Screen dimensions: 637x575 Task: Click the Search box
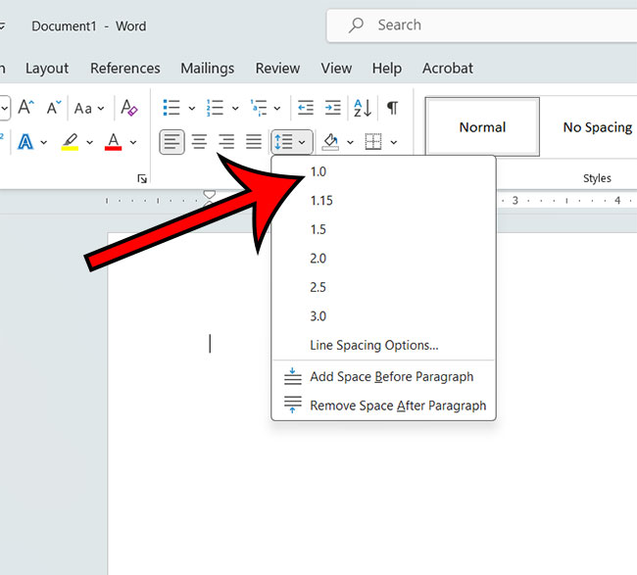pyautogui.click(x=482, y=25)
